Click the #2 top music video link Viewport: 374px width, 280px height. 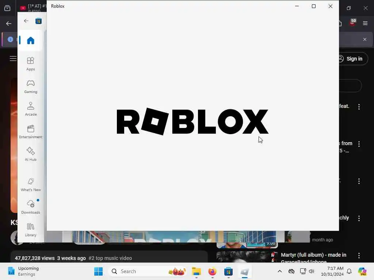(x=110, y=258)
